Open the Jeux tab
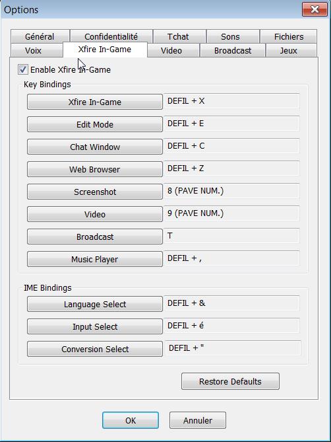Image resolution: width=331 pixels, height=442 pixels. pos(291,50)
